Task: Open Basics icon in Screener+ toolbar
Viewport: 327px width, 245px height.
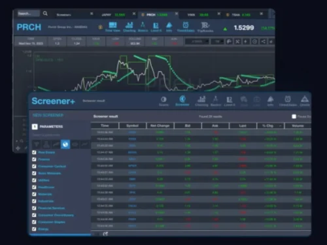Action: pos(216,101)
